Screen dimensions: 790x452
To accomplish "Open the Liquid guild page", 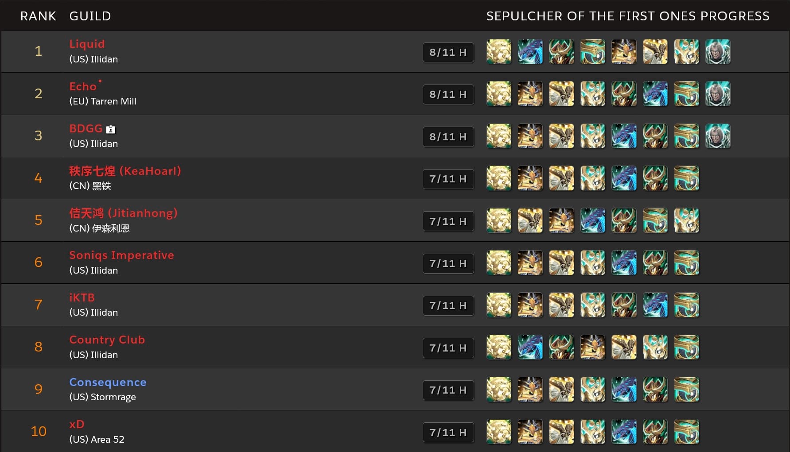I will coord(87,44).
